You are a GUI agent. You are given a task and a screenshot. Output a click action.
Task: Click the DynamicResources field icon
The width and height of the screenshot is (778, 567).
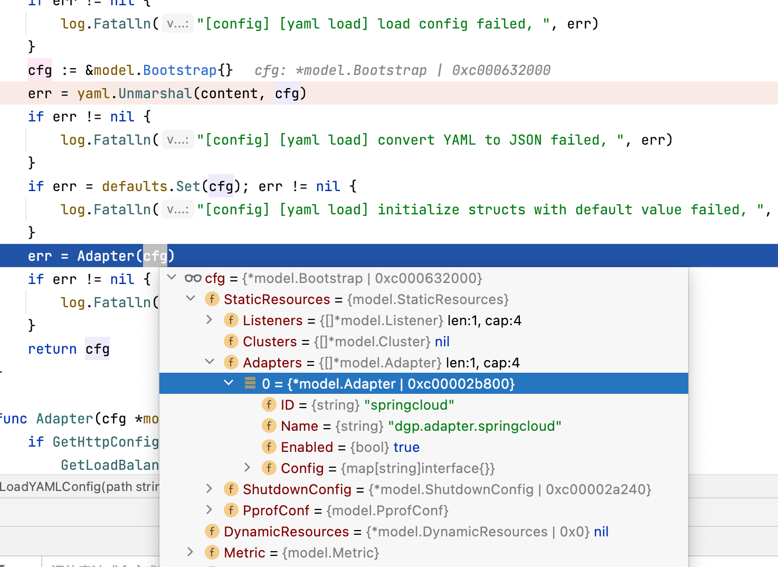click(x=212, y=532)
